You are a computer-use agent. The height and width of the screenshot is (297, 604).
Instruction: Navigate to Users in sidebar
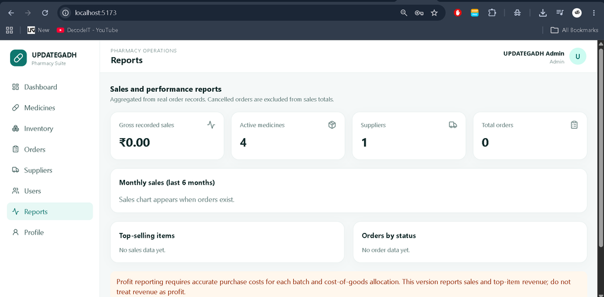50,191
